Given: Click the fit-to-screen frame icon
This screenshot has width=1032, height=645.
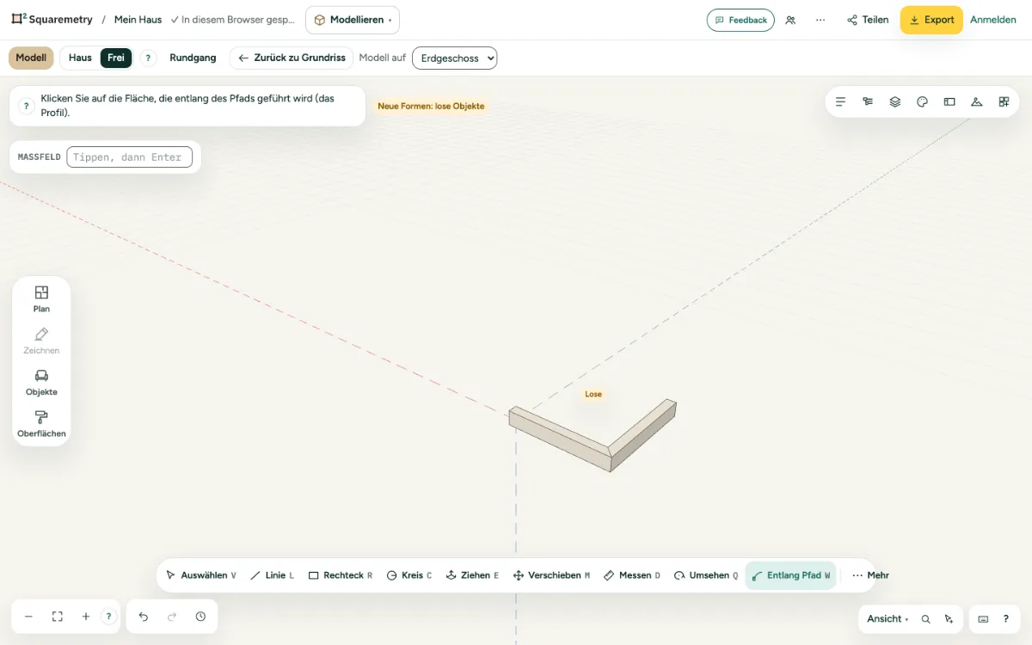Looking at the screenshot, I should click(58, 617).
